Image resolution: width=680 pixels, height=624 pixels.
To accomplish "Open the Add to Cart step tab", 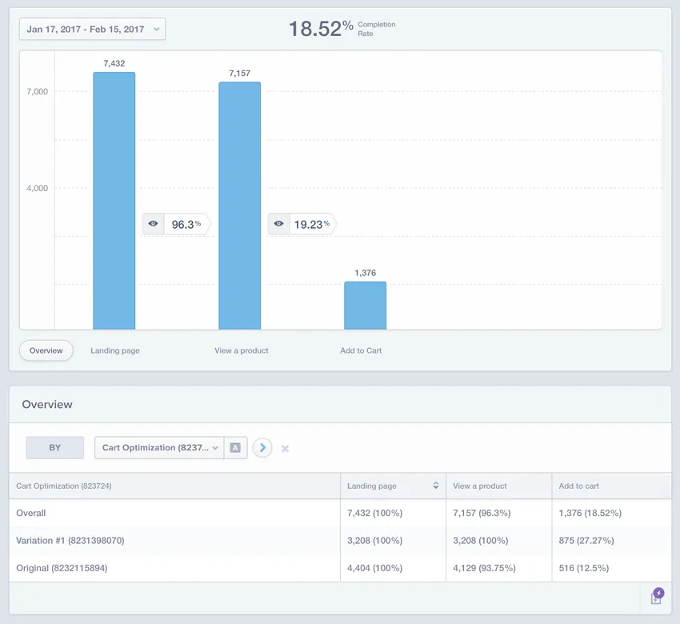I will pos(361,350).
